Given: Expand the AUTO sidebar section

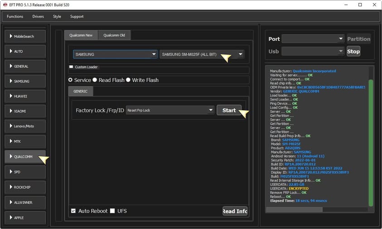Looking at the screenshot, I should [25, 51].
